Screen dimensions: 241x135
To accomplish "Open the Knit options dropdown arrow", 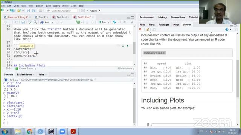I will [x=52, y=22].
